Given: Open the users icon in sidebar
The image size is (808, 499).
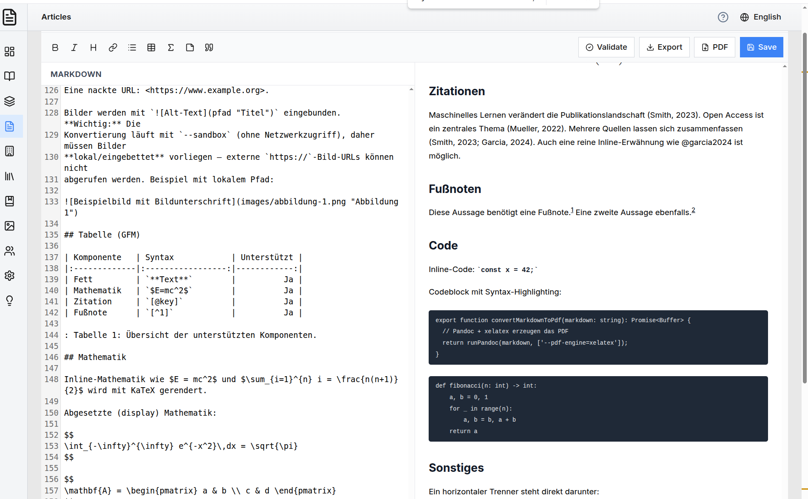Looking at the screenshot, I should click(9, 251).
